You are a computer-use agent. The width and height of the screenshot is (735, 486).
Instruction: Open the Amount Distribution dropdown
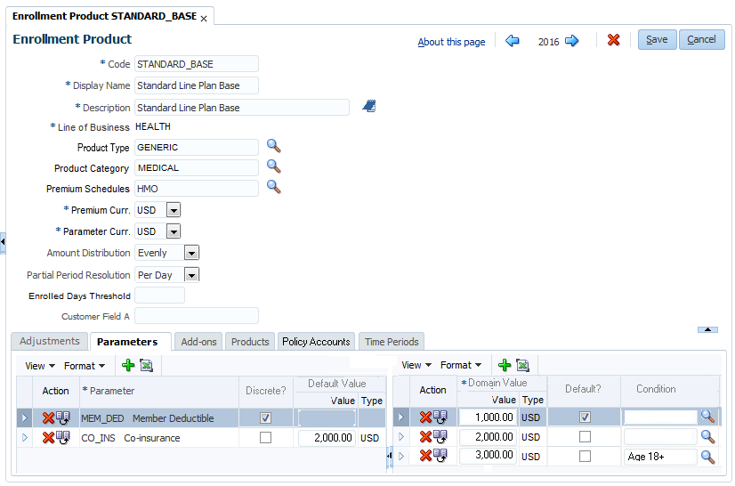[191, 253]
